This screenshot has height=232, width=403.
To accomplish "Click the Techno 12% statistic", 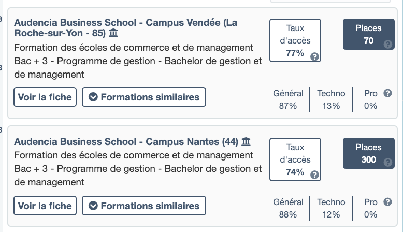I will (331, 208).
